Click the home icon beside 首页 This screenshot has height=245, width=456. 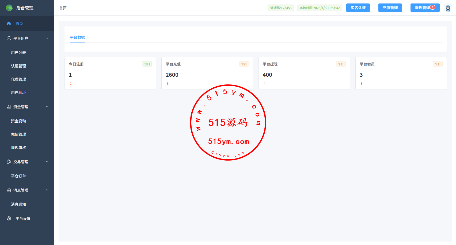[9, 24]
